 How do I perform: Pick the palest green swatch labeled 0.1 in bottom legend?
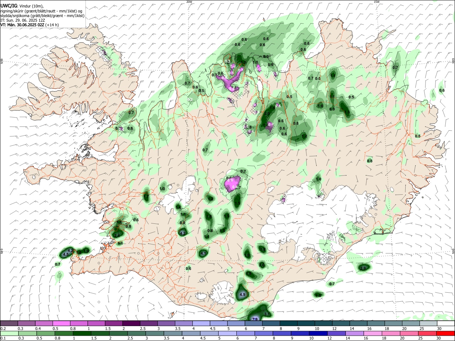9,334
